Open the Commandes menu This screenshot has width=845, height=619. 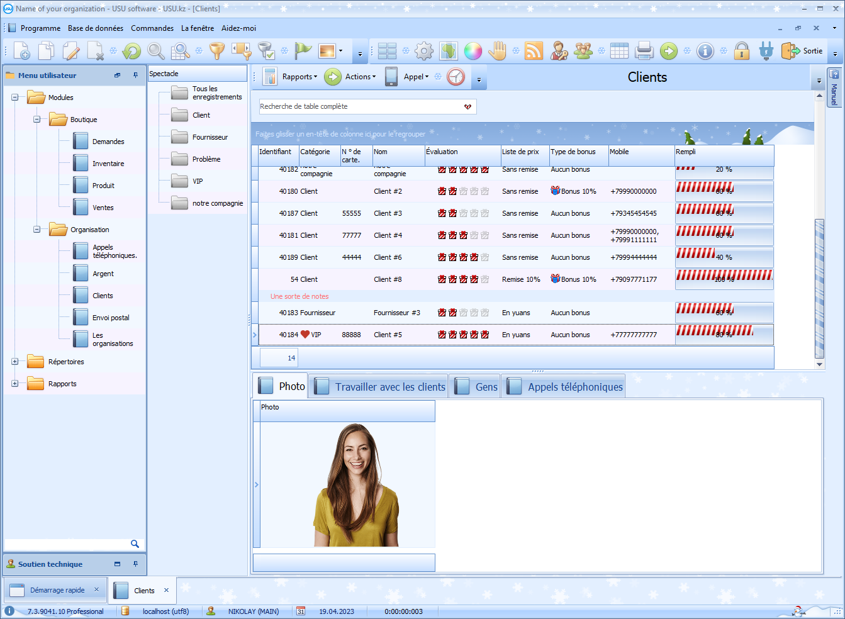[x=152, y=28]
